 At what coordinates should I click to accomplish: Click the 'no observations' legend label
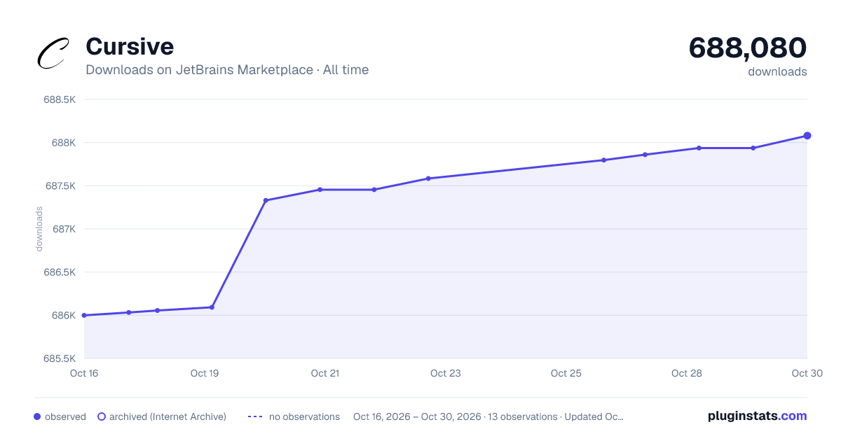click(304, 416)
